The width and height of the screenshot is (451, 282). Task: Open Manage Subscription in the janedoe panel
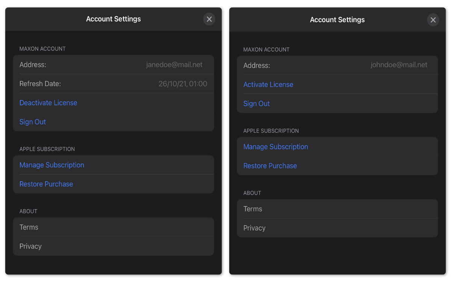pyautogui.click(x=52, y=165)
